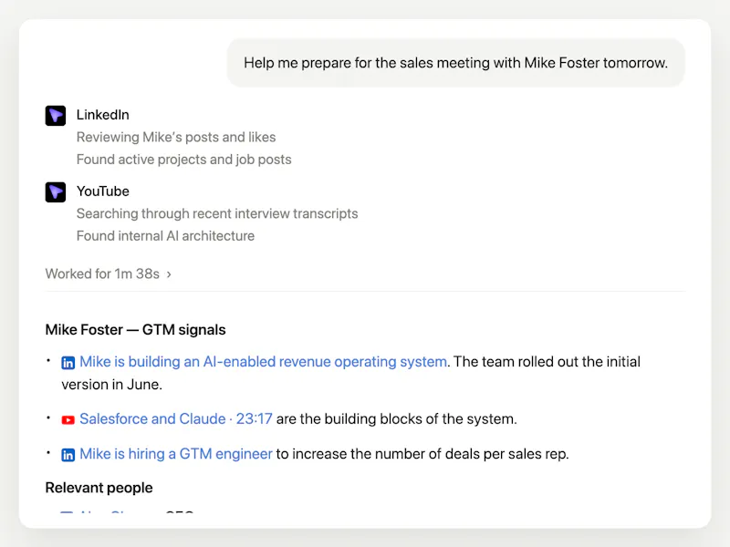Click the red YouTube icon before Salesforce
Viewport: 730px width, 547px height.
coord(68,420)
